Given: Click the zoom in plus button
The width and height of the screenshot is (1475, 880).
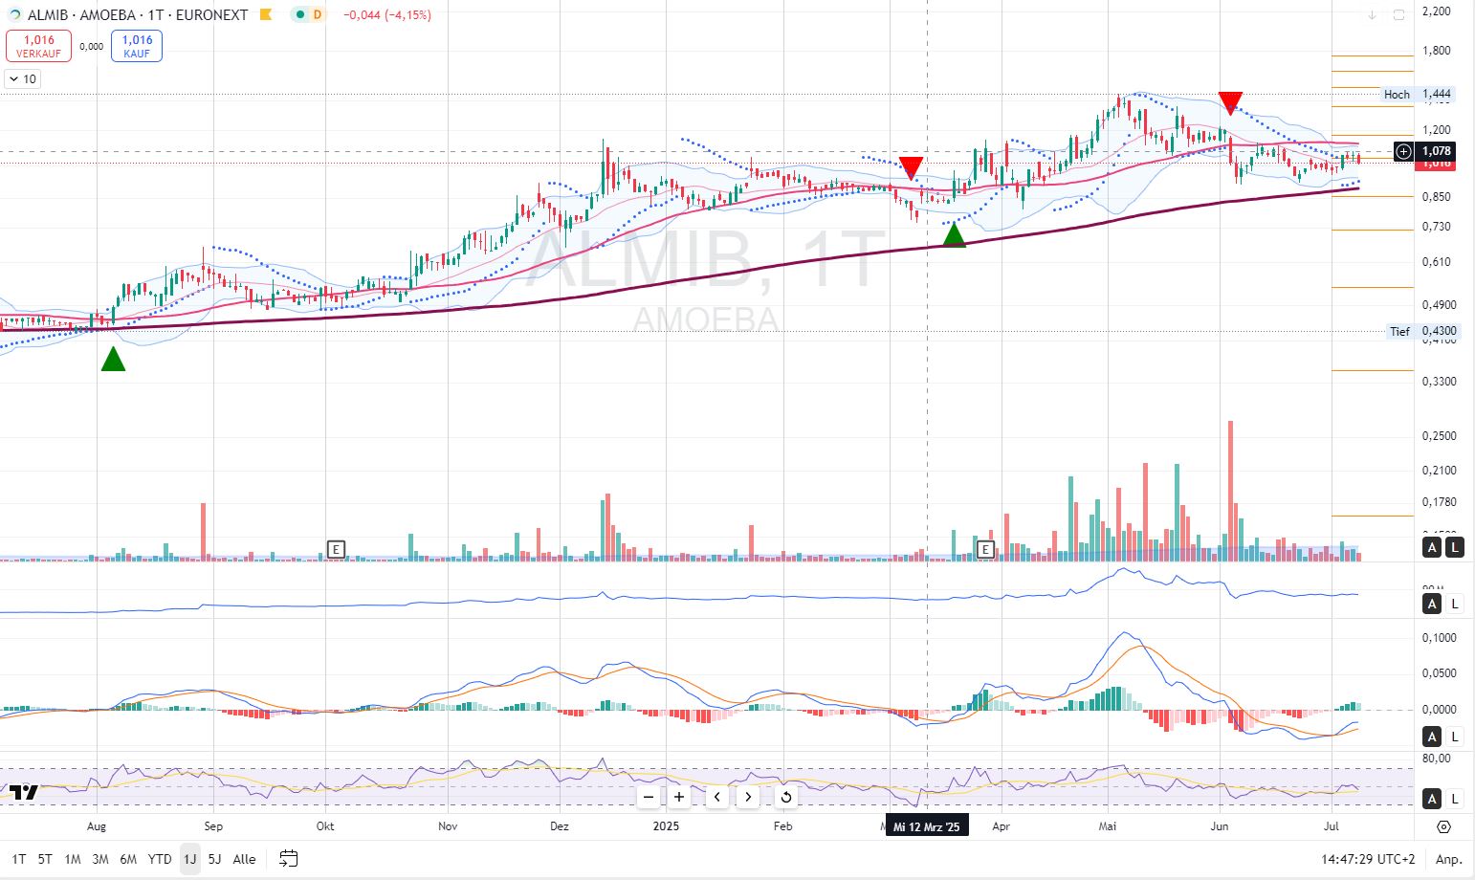Looking at the screenshot, I should [x=679, y=797].
